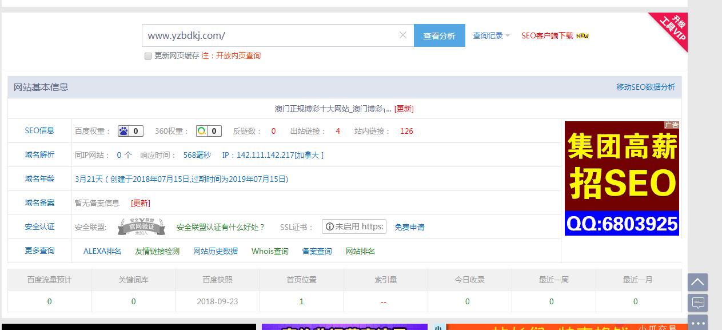Open 友情链接检测 link

[157, 251]
